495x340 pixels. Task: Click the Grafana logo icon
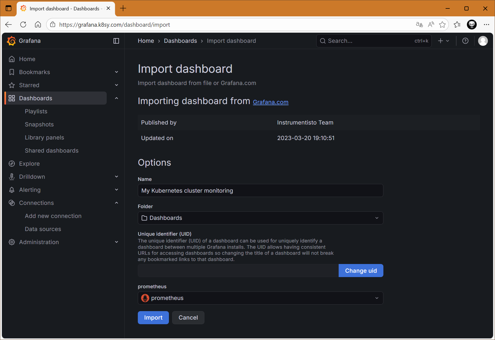pyautogui.click(x=11, y=41)
